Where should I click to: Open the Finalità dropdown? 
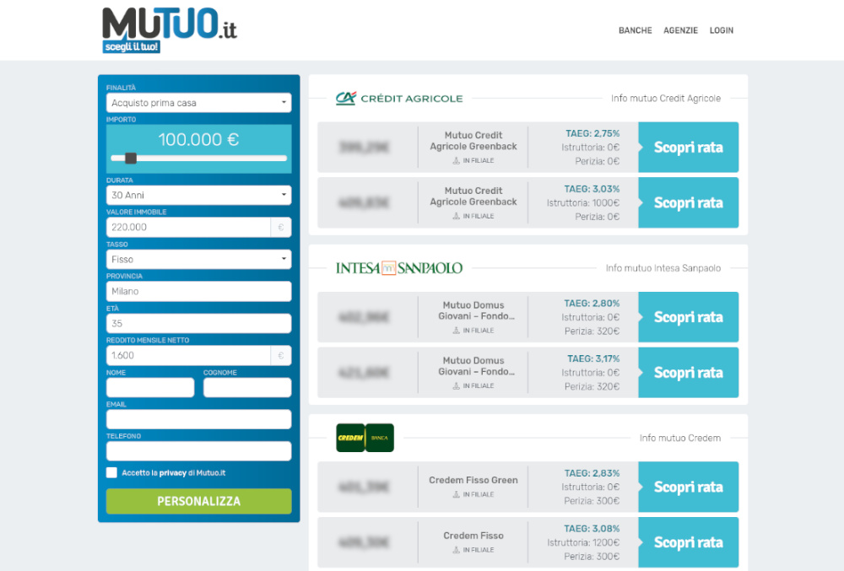tap(198, 102)
